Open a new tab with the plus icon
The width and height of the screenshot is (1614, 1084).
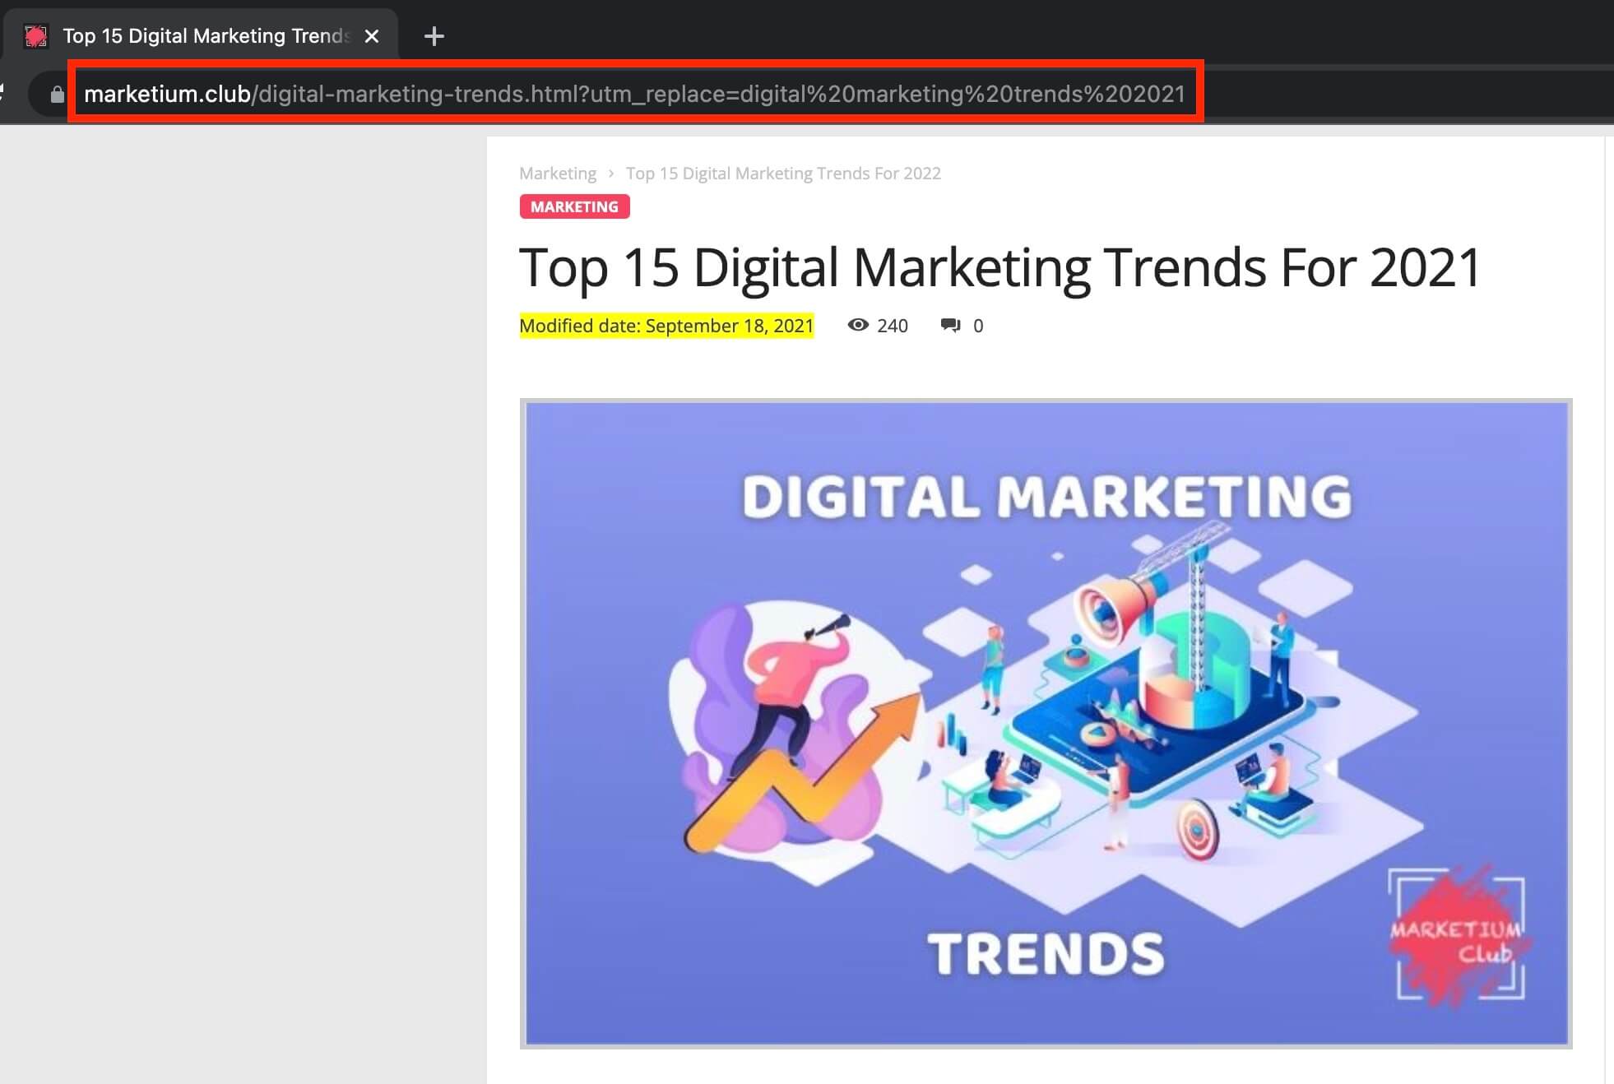434,35
